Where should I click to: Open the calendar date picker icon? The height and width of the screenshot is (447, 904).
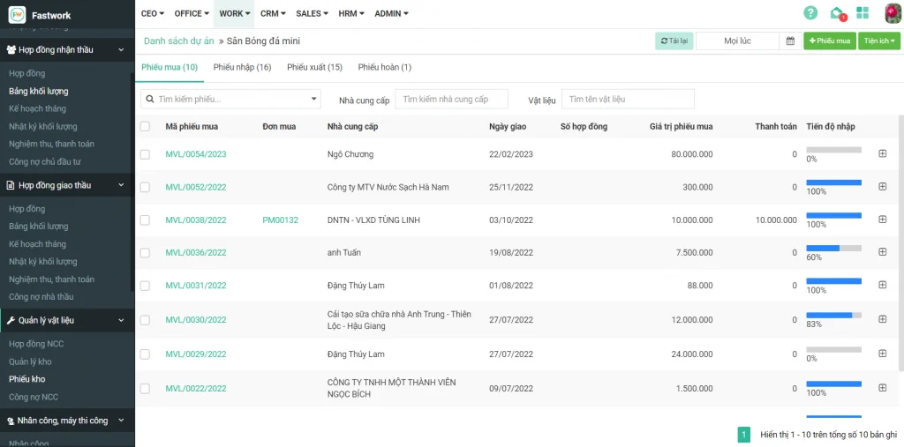(790, 41)
